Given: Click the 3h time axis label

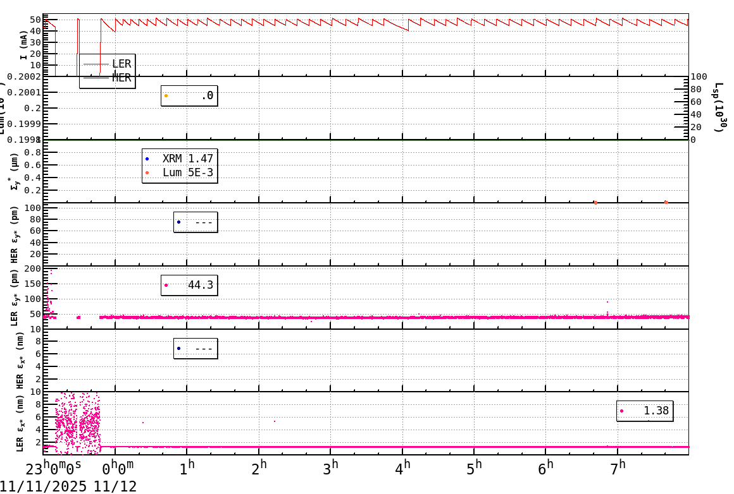Looking at the screenshot, I should 330,468.
